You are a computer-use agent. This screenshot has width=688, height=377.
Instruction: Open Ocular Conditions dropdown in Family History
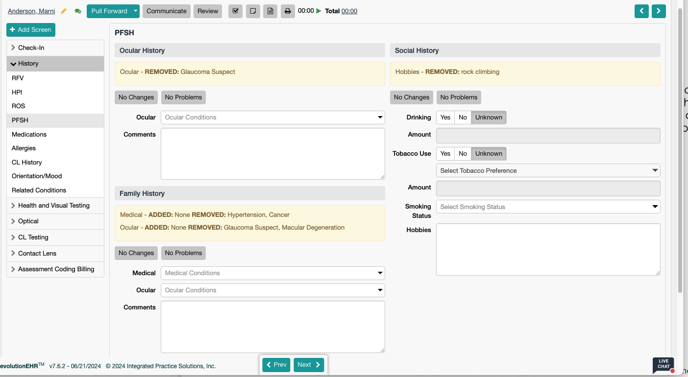tap(273, 290)
